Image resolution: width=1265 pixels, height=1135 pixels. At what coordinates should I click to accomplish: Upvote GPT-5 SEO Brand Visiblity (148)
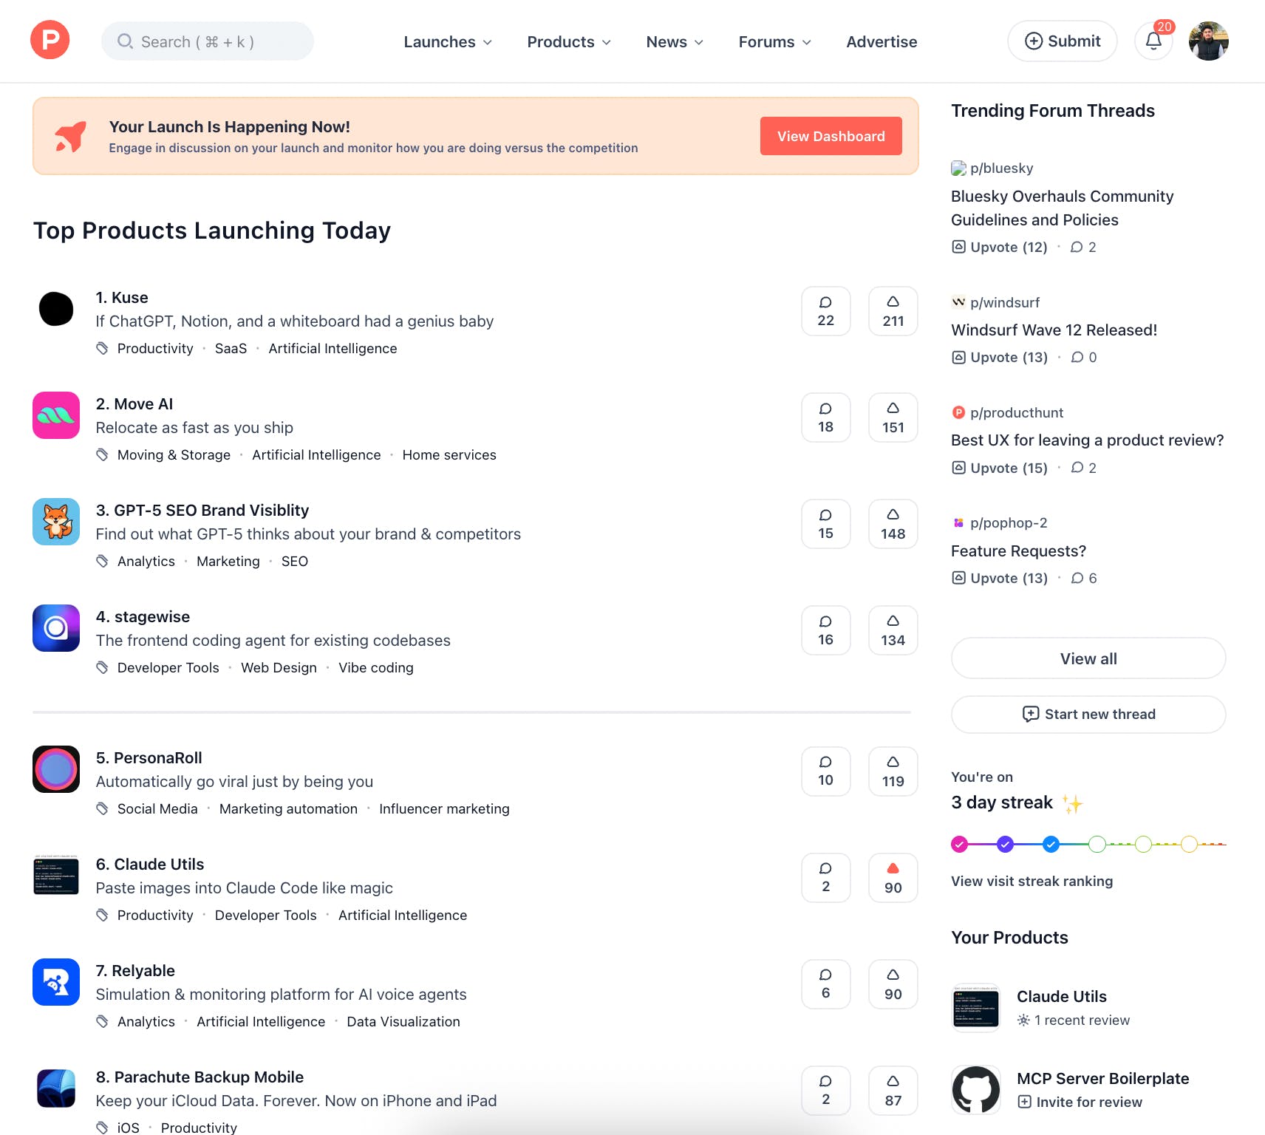(893, 524)
